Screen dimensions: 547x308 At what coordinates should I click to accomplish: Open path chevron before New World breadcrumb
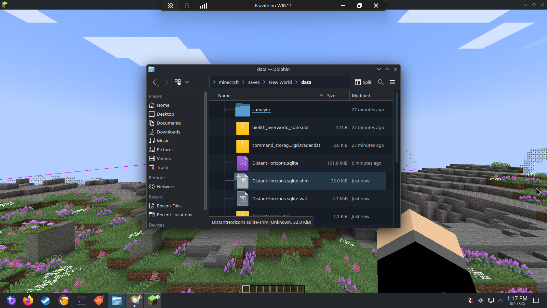point(265,82)
